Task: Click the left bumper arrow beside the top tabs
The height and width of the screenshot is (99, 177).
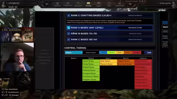Action: click(47, 4)
